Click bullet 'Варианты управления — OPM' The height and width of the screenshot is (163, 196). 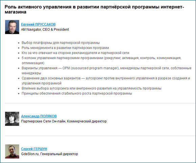coord(106,71)
